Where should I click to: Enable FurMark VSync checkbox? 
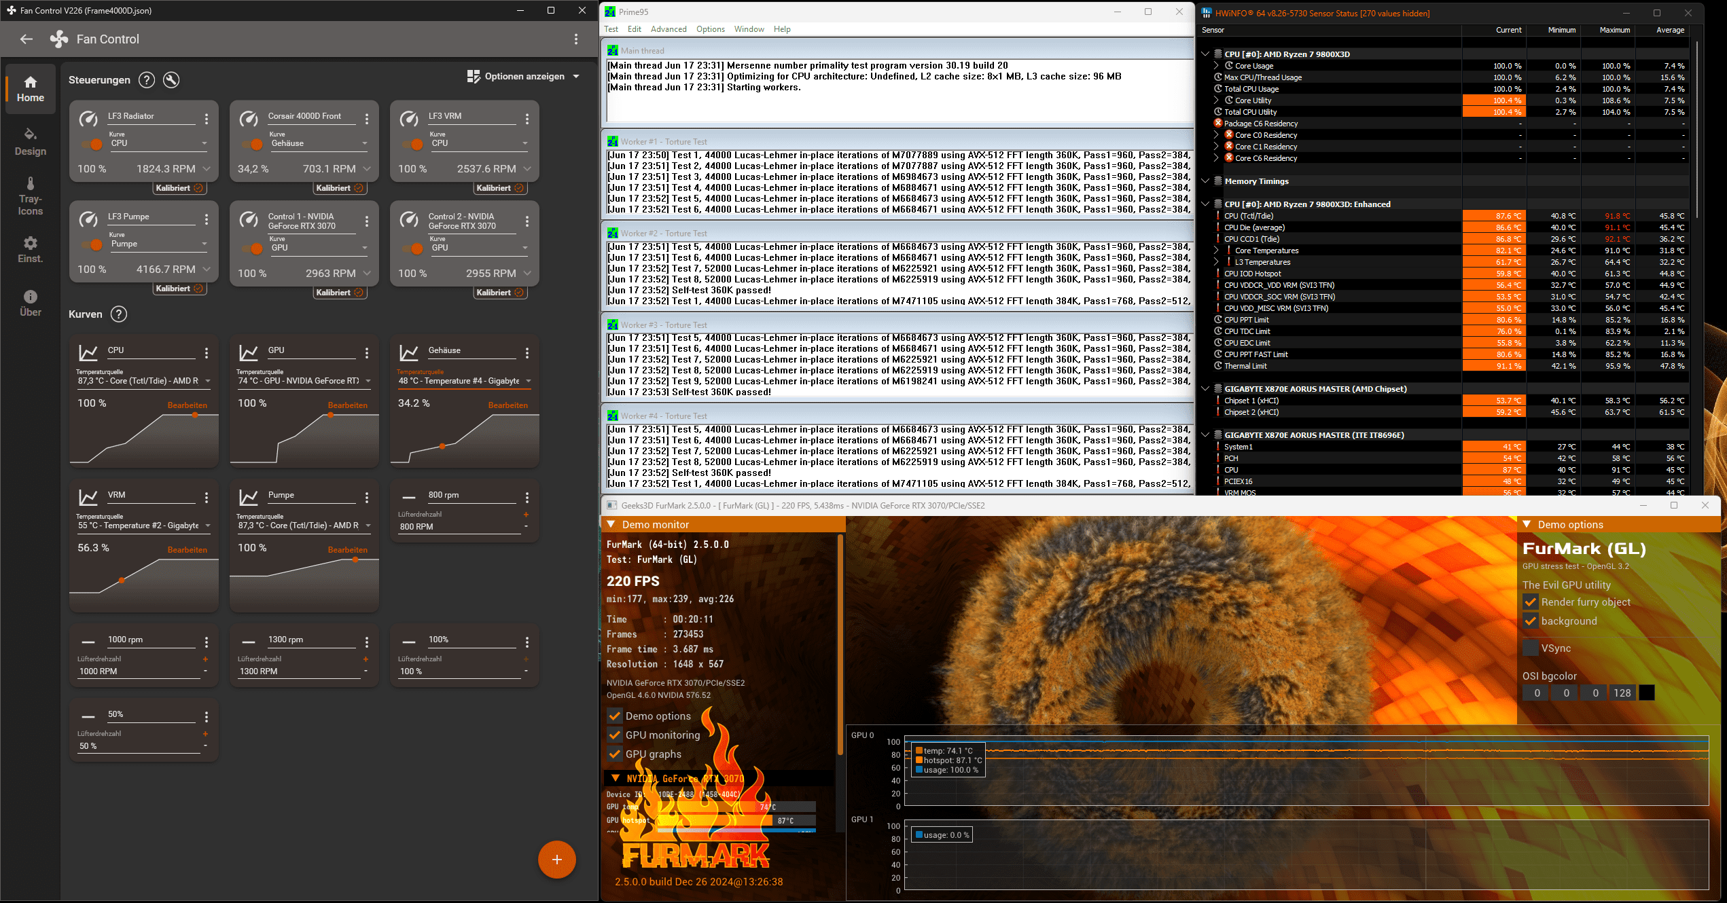[1531, 648]
